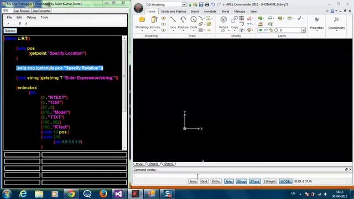Click the Print icon in quick access toolbar

coord(207,4)
